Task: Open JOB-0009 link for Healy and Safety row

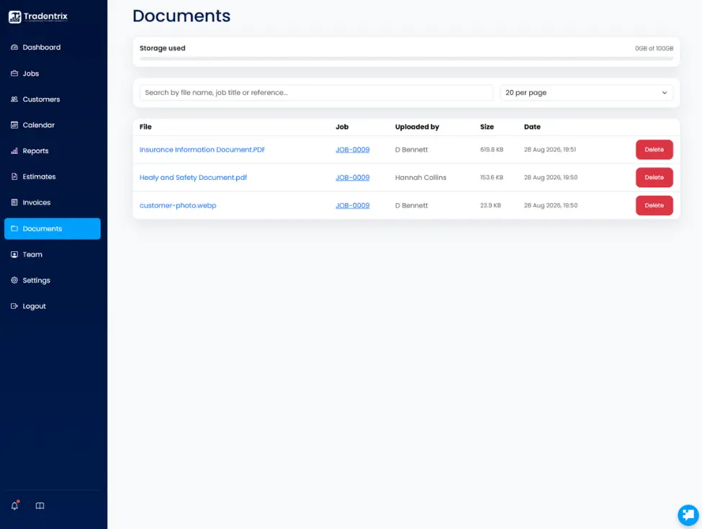Action: [x=352, y=177]
